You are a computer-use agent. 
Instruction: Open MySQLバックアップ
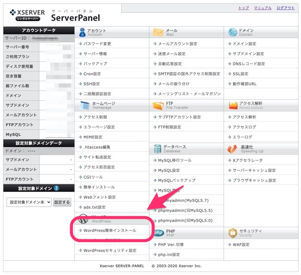click(177, 180)
